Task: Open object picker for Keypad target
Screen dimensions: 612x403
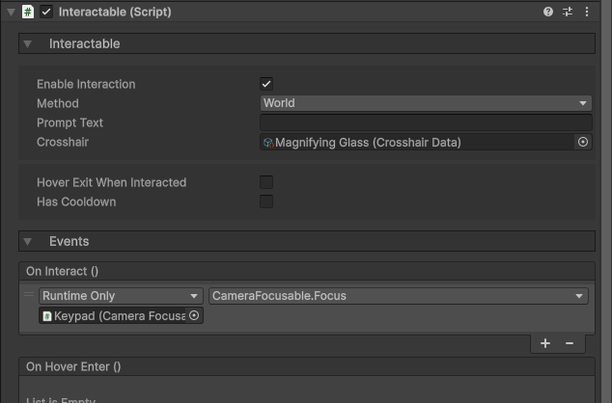Action: (194, 315)
